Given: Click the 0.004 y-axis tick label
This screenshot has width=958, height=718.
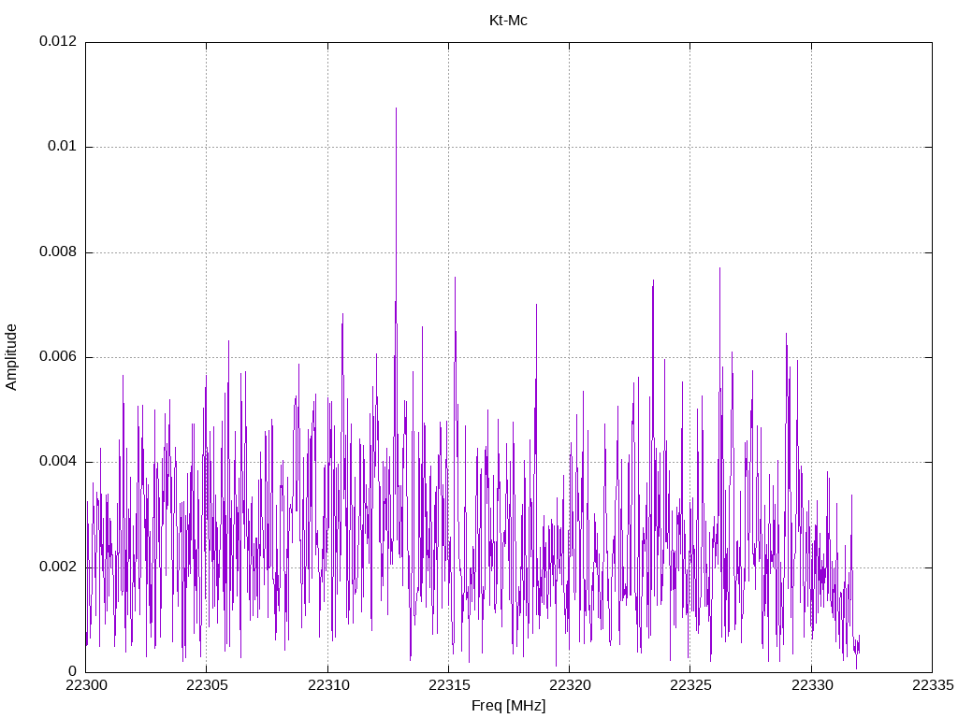Looking at the screenshot, I should pyautogui.click(x=58, y=462).
